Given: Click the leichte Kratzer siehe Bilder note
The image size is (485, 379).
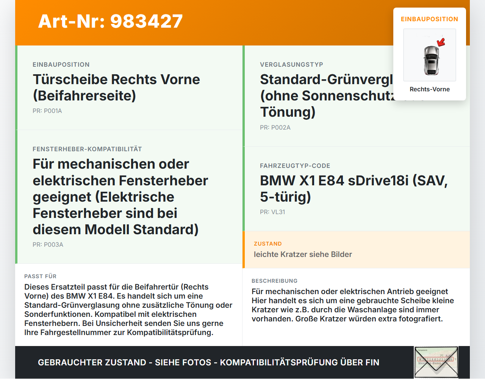Looking at the screenshot, I should 303,254.
